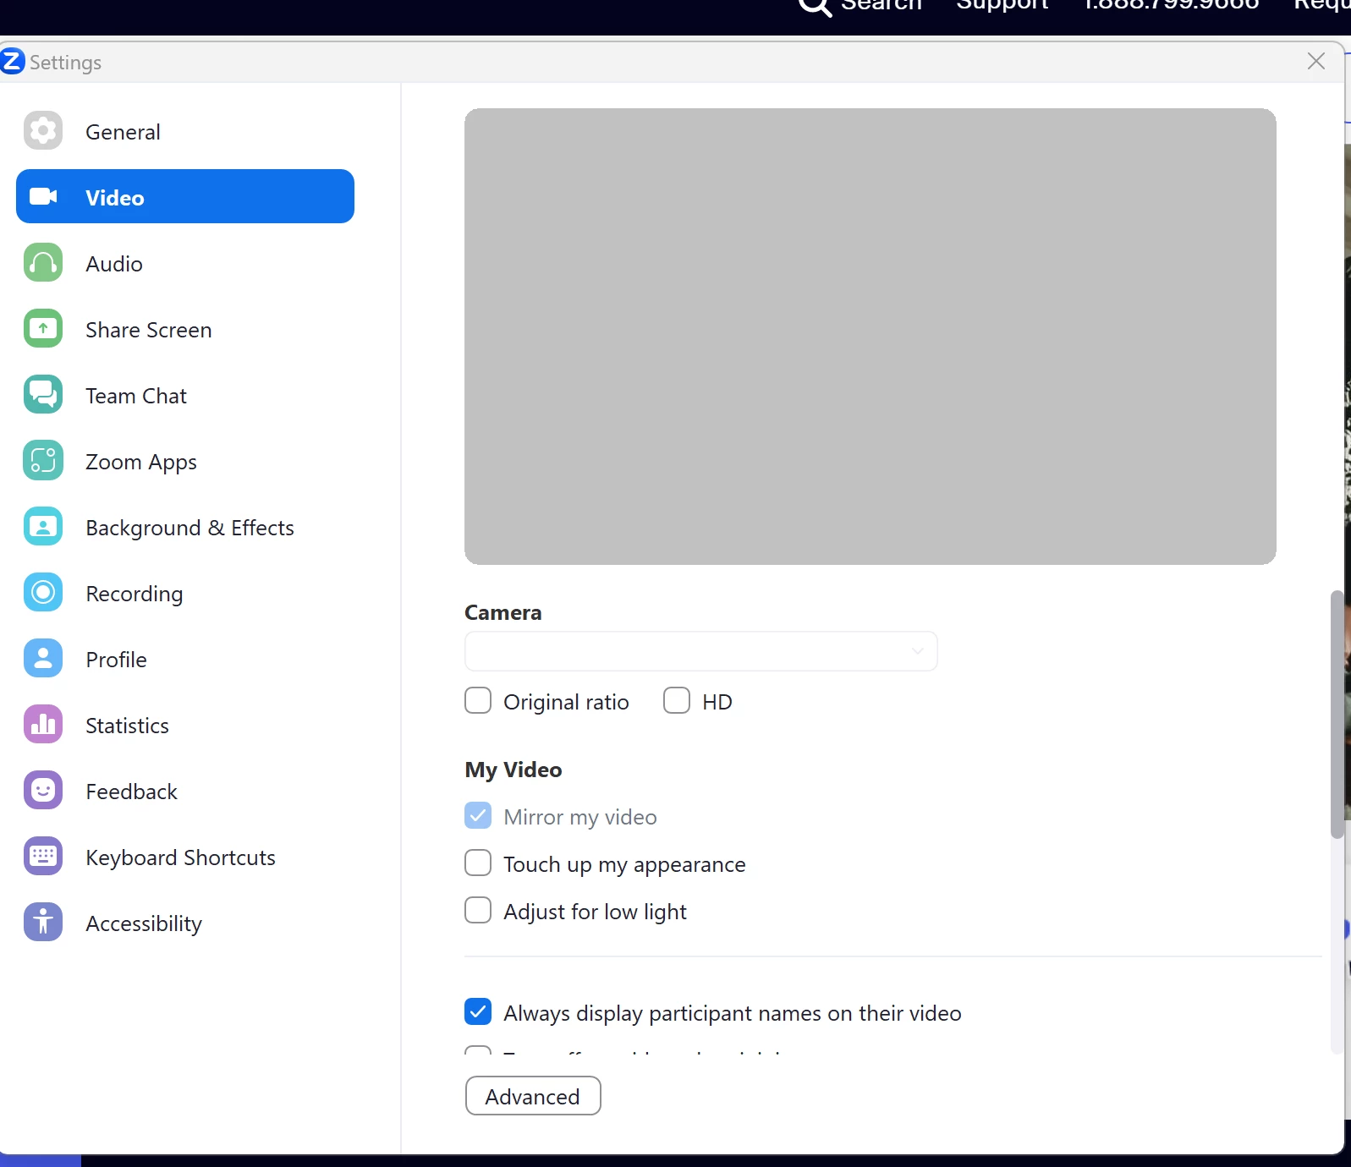Enable Touch up my appearance
This screenshot has height=1167, width=1351.
(478, 863)
